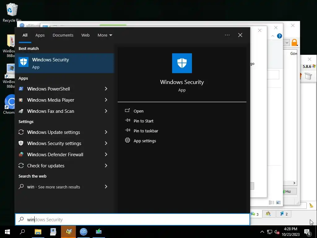Open Windows Fax and Scan result

click(50, 111)
